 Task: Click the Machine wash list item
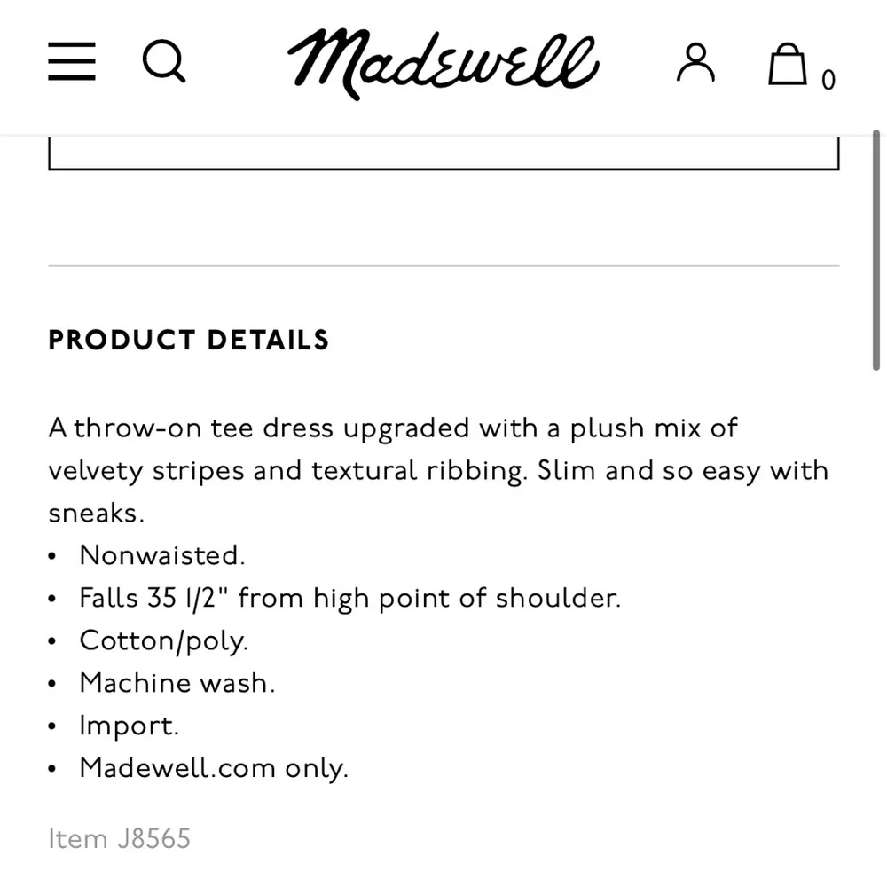pos(177,683)
